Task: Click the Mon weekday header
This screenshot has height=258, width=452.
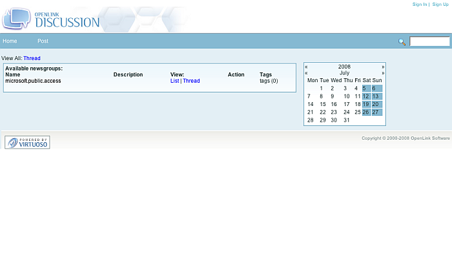Action: pos(313,80)
